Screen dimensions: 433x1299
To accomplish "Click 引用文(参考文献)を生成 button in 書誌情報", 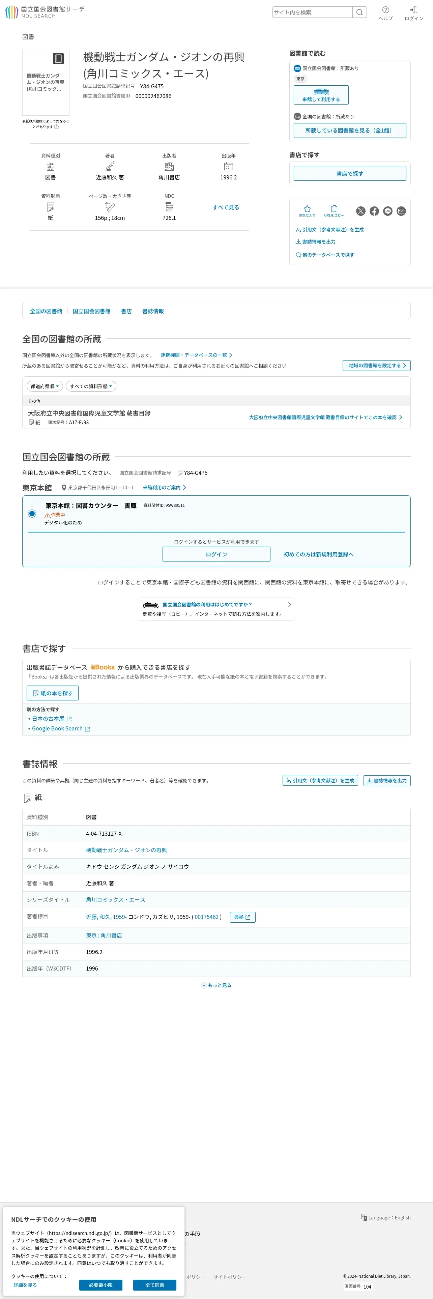I will pos(320,781).
